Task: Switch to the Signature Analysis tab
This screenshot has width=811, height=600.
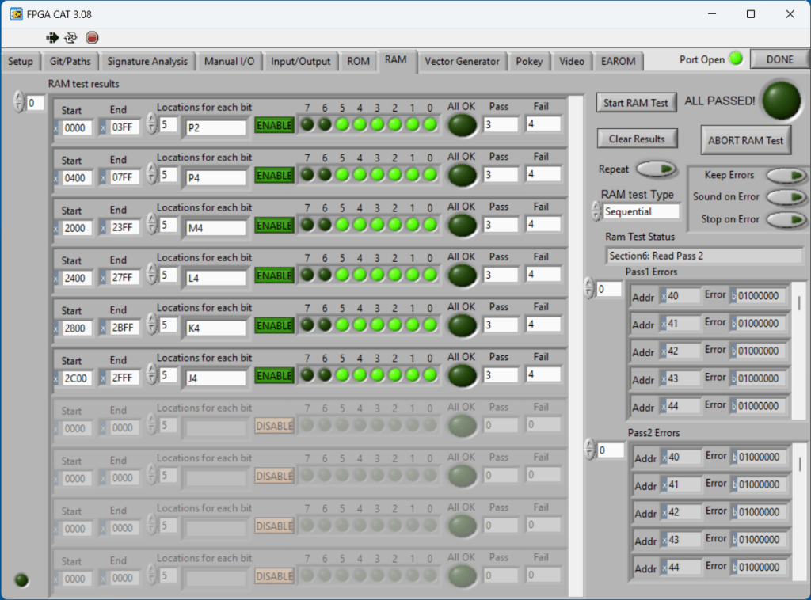Action: [147, 61]
